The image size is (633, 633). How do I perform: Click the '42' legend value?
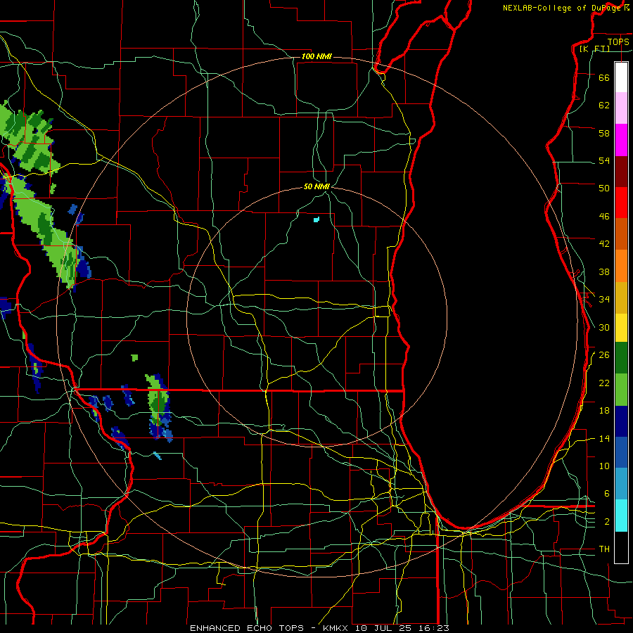[604, 244]
